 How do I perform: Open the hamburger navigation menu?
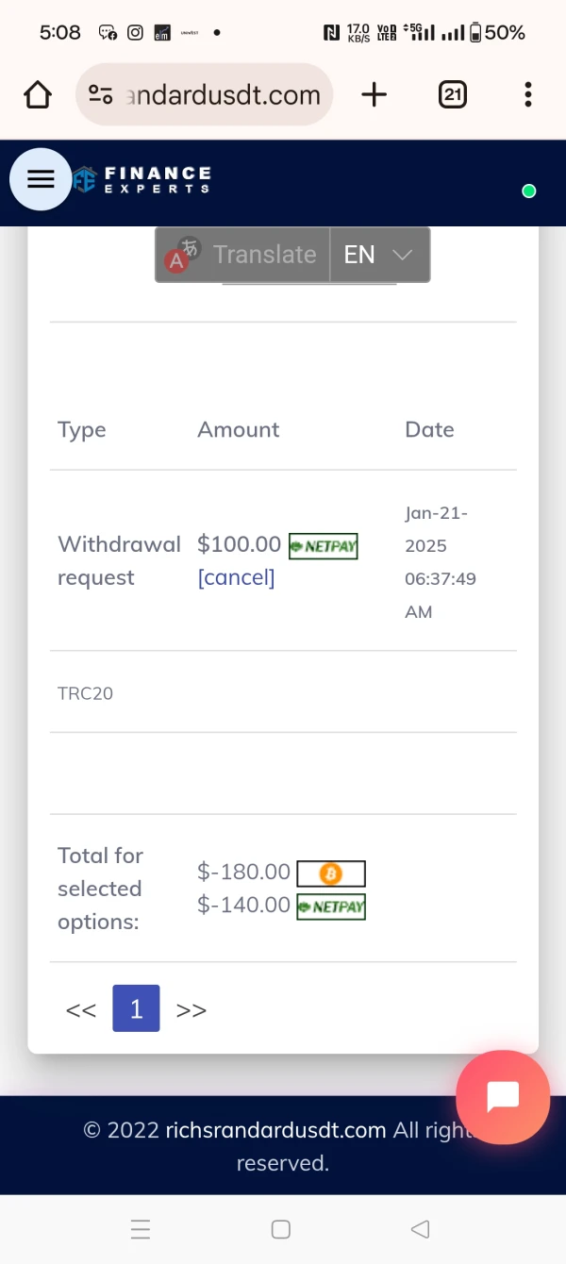[x=41, y=179]
